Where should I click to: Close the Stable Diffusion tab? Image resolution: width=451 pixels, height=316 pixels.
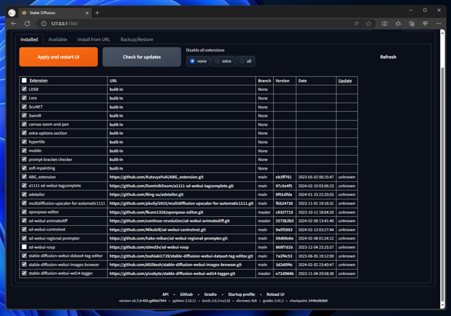coord(87,13)
